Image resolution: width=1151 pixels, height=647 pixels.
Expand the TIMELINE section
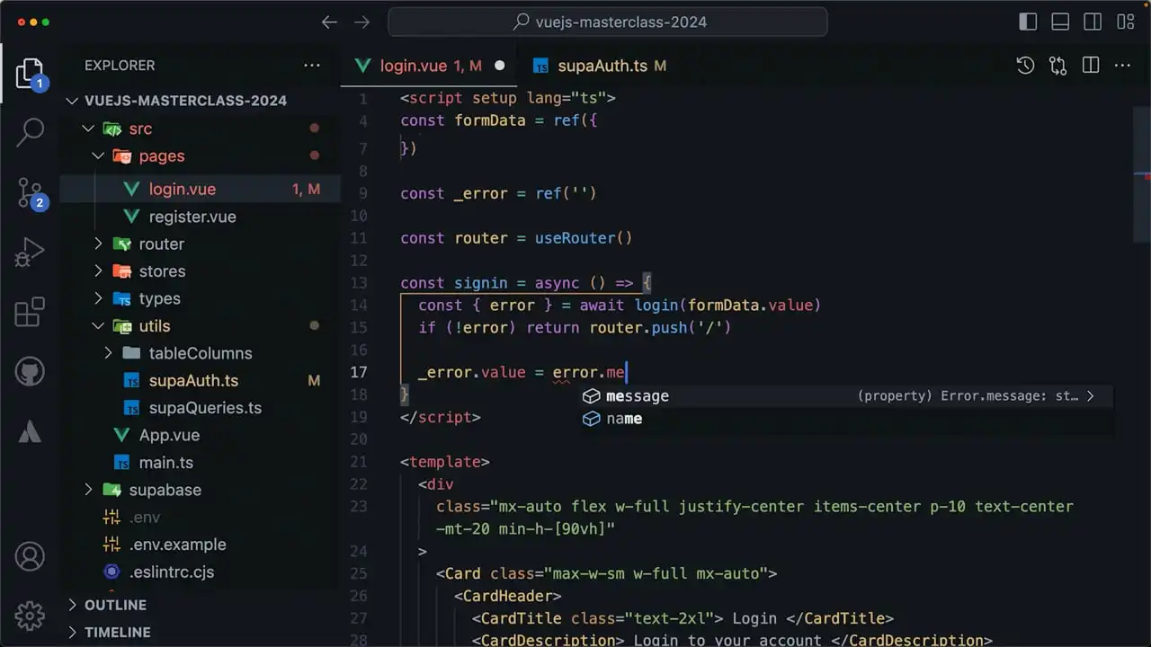pyautogui.click(x=74, y=633)
